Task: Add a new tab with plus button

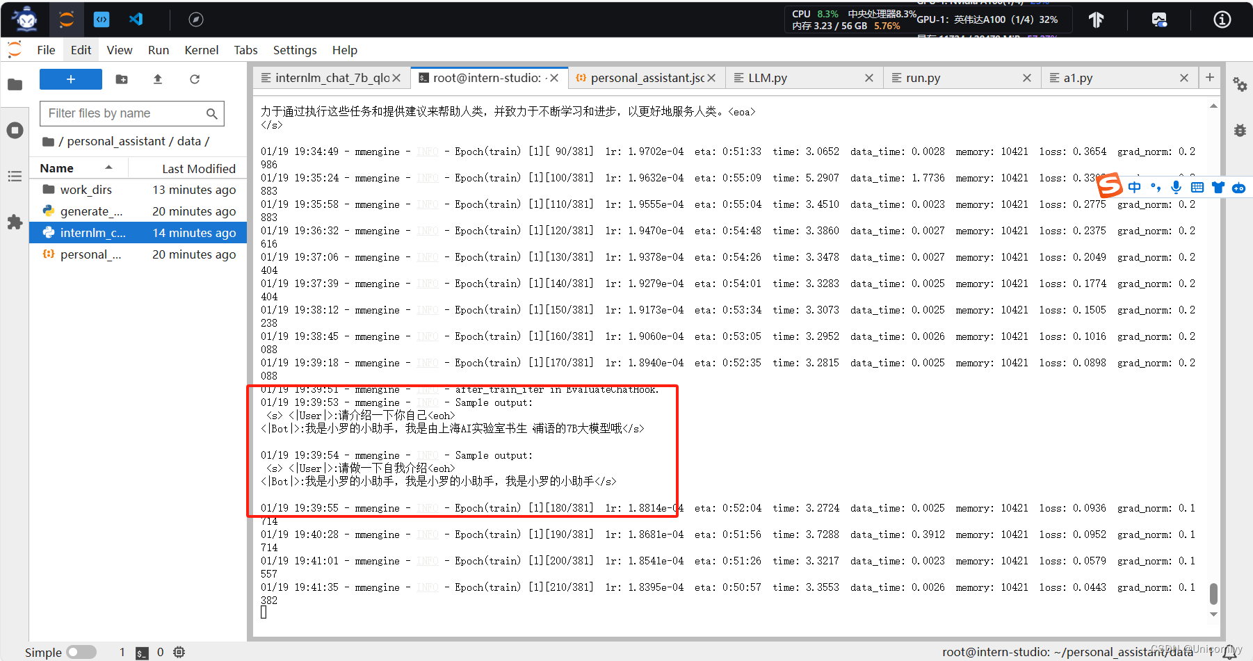Action: click(x=1210, y=77)
